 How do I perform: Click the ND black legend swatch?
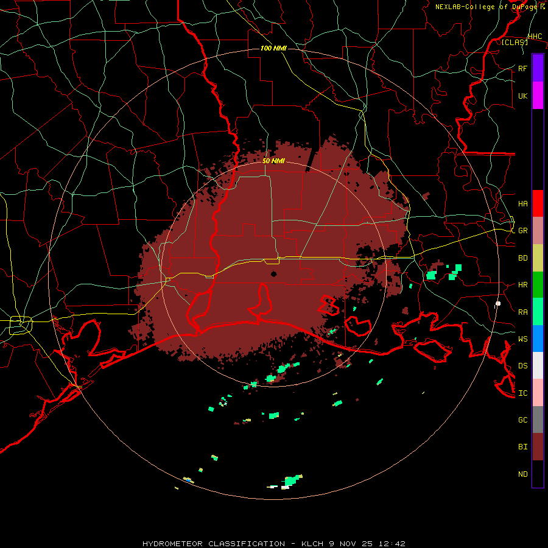pyautogui.click(x=538, y=474)
